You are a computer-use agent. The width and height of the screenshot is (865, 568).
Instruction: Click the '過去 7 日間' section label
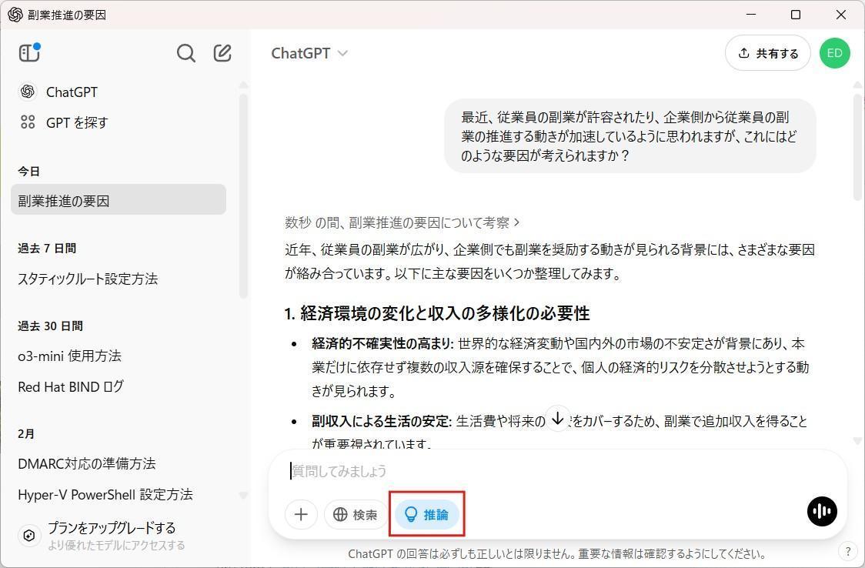47,248
